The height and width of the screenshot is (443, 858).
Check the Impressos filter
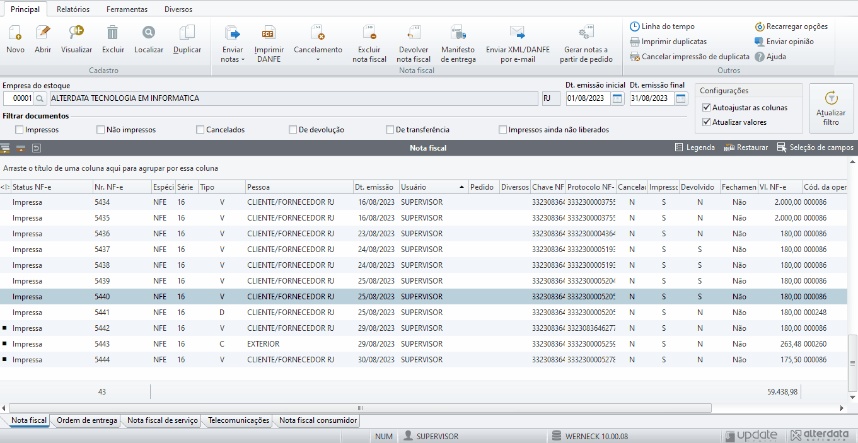click(x=20, y=130)
